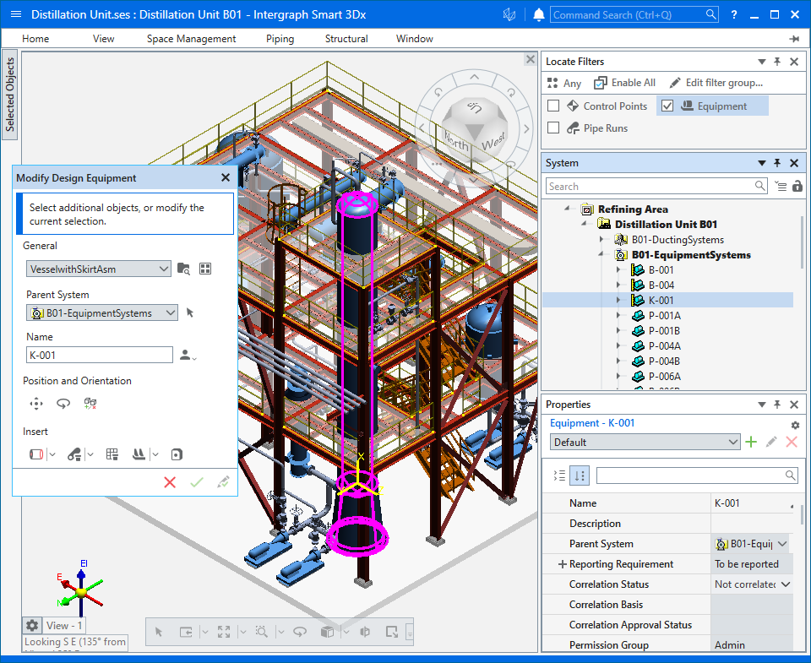The image size is (811, 663).
Task: Toggle the categorized properties list view button
Action: coord(559,476)
